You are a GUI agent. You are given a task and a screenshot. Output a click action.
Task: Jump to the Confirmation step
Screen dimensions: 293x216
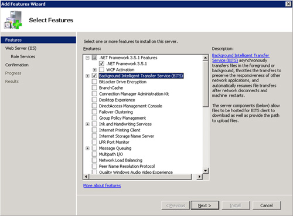coord(17,65)
